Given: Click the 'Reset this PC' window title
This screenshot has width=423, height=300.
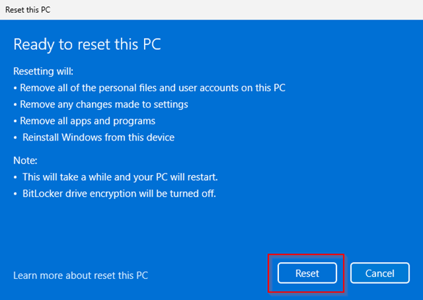Looking at the screenshot, I should point(28,11).
